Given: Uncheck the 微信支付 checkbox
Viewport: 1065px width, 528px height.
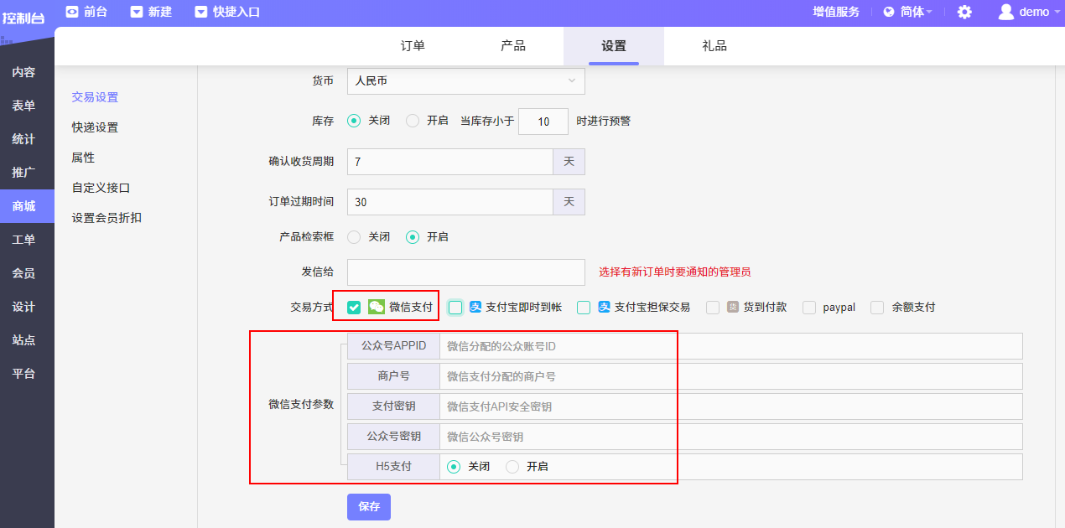Looking at the screenshot, I should coord(354,308).
